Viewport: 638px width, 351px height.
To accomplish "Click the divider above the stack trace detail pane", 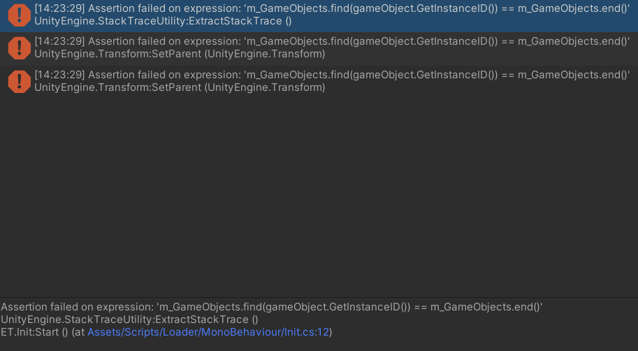I will [x=319, y=297].
